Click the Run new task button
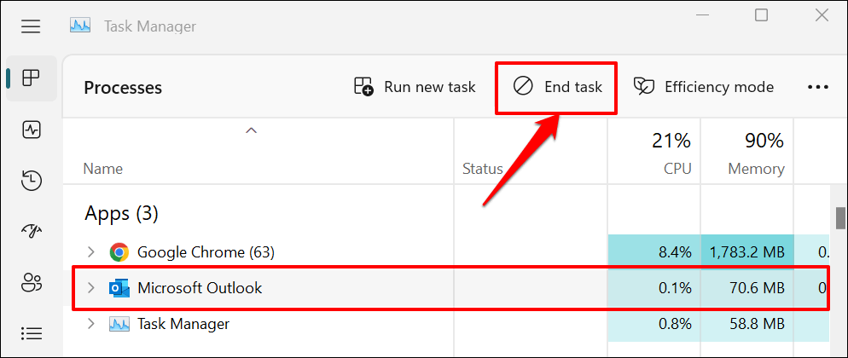The image size is (848, 358). [x=415, y=87]
